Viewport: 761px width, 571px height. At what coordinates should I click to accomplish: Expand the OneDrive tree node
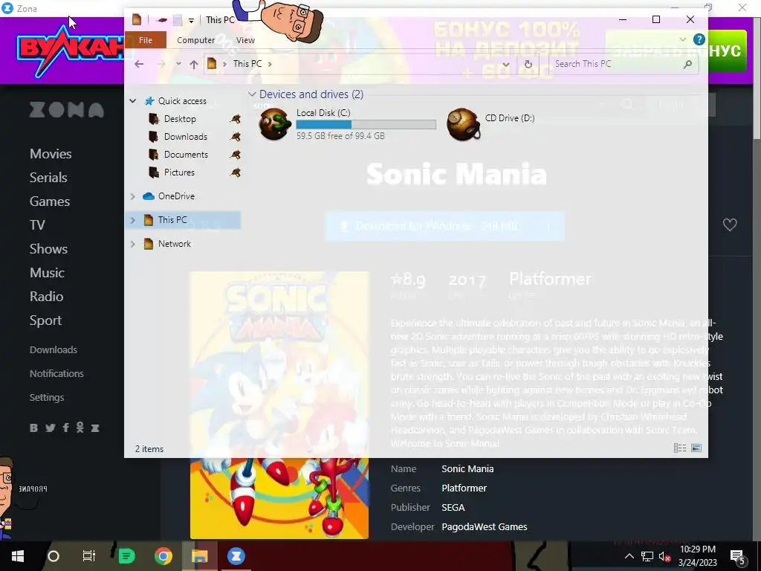pos(132,196)
